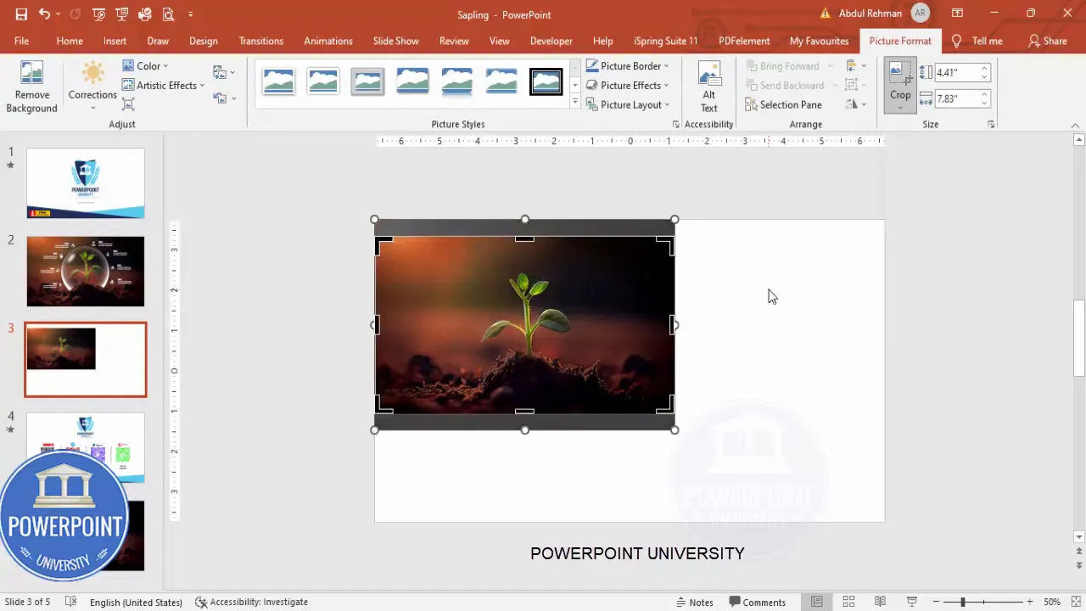Switch to Normal view

coord(816,602)
